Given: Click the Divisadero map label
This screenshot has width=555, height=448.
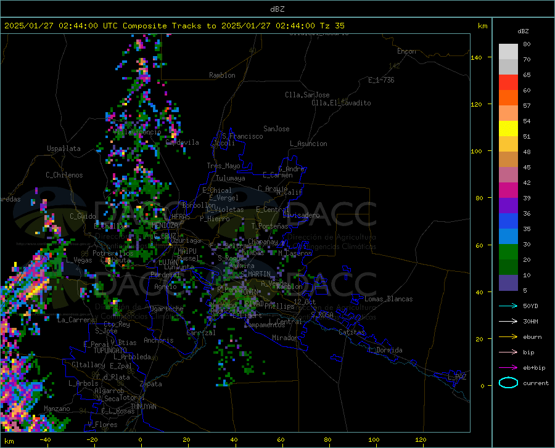Looking at the screenshot, I should pos(301,215).
